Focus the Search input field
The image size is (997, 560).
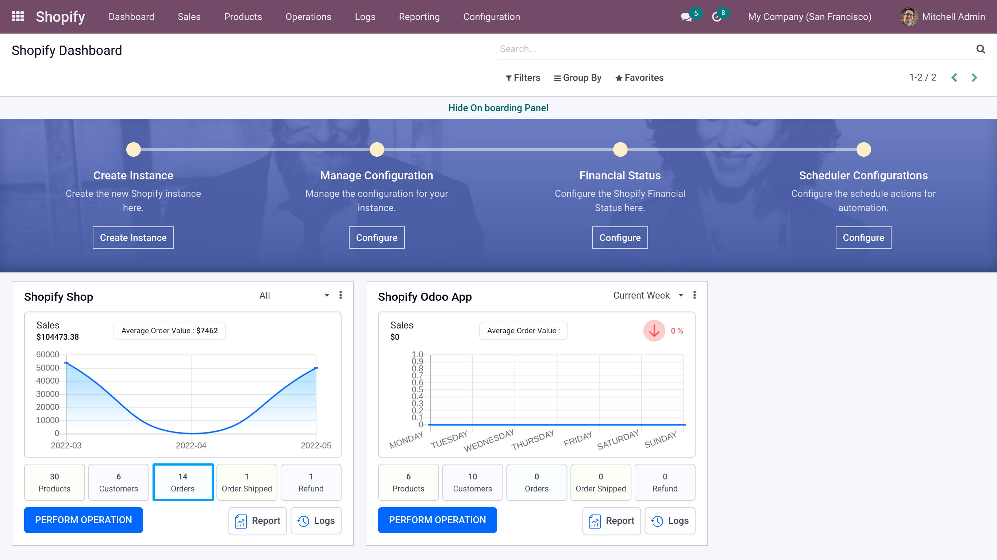pyautogui.click(x=735, y=49)
